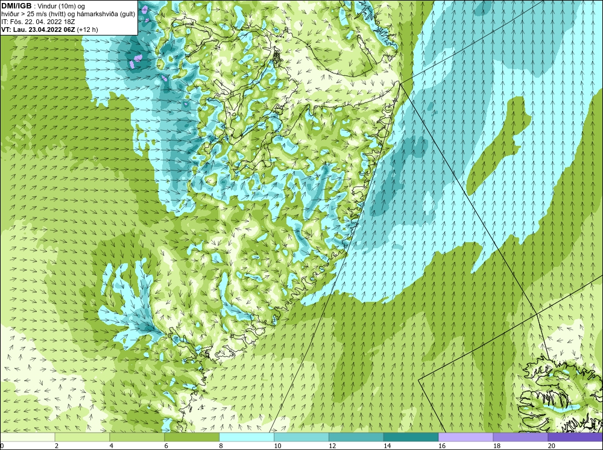Image resolution: width=603 pixels, height=450 pixels.
Task: Click the DMI/IGB title text
Action: [x=16, y=6]
